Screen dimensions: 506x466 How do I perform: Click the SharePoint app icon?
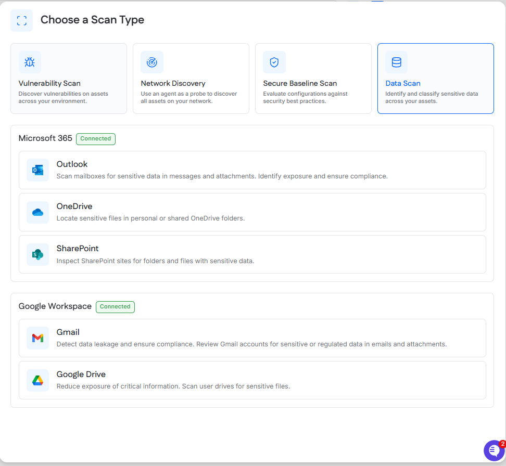coord(38,254)
